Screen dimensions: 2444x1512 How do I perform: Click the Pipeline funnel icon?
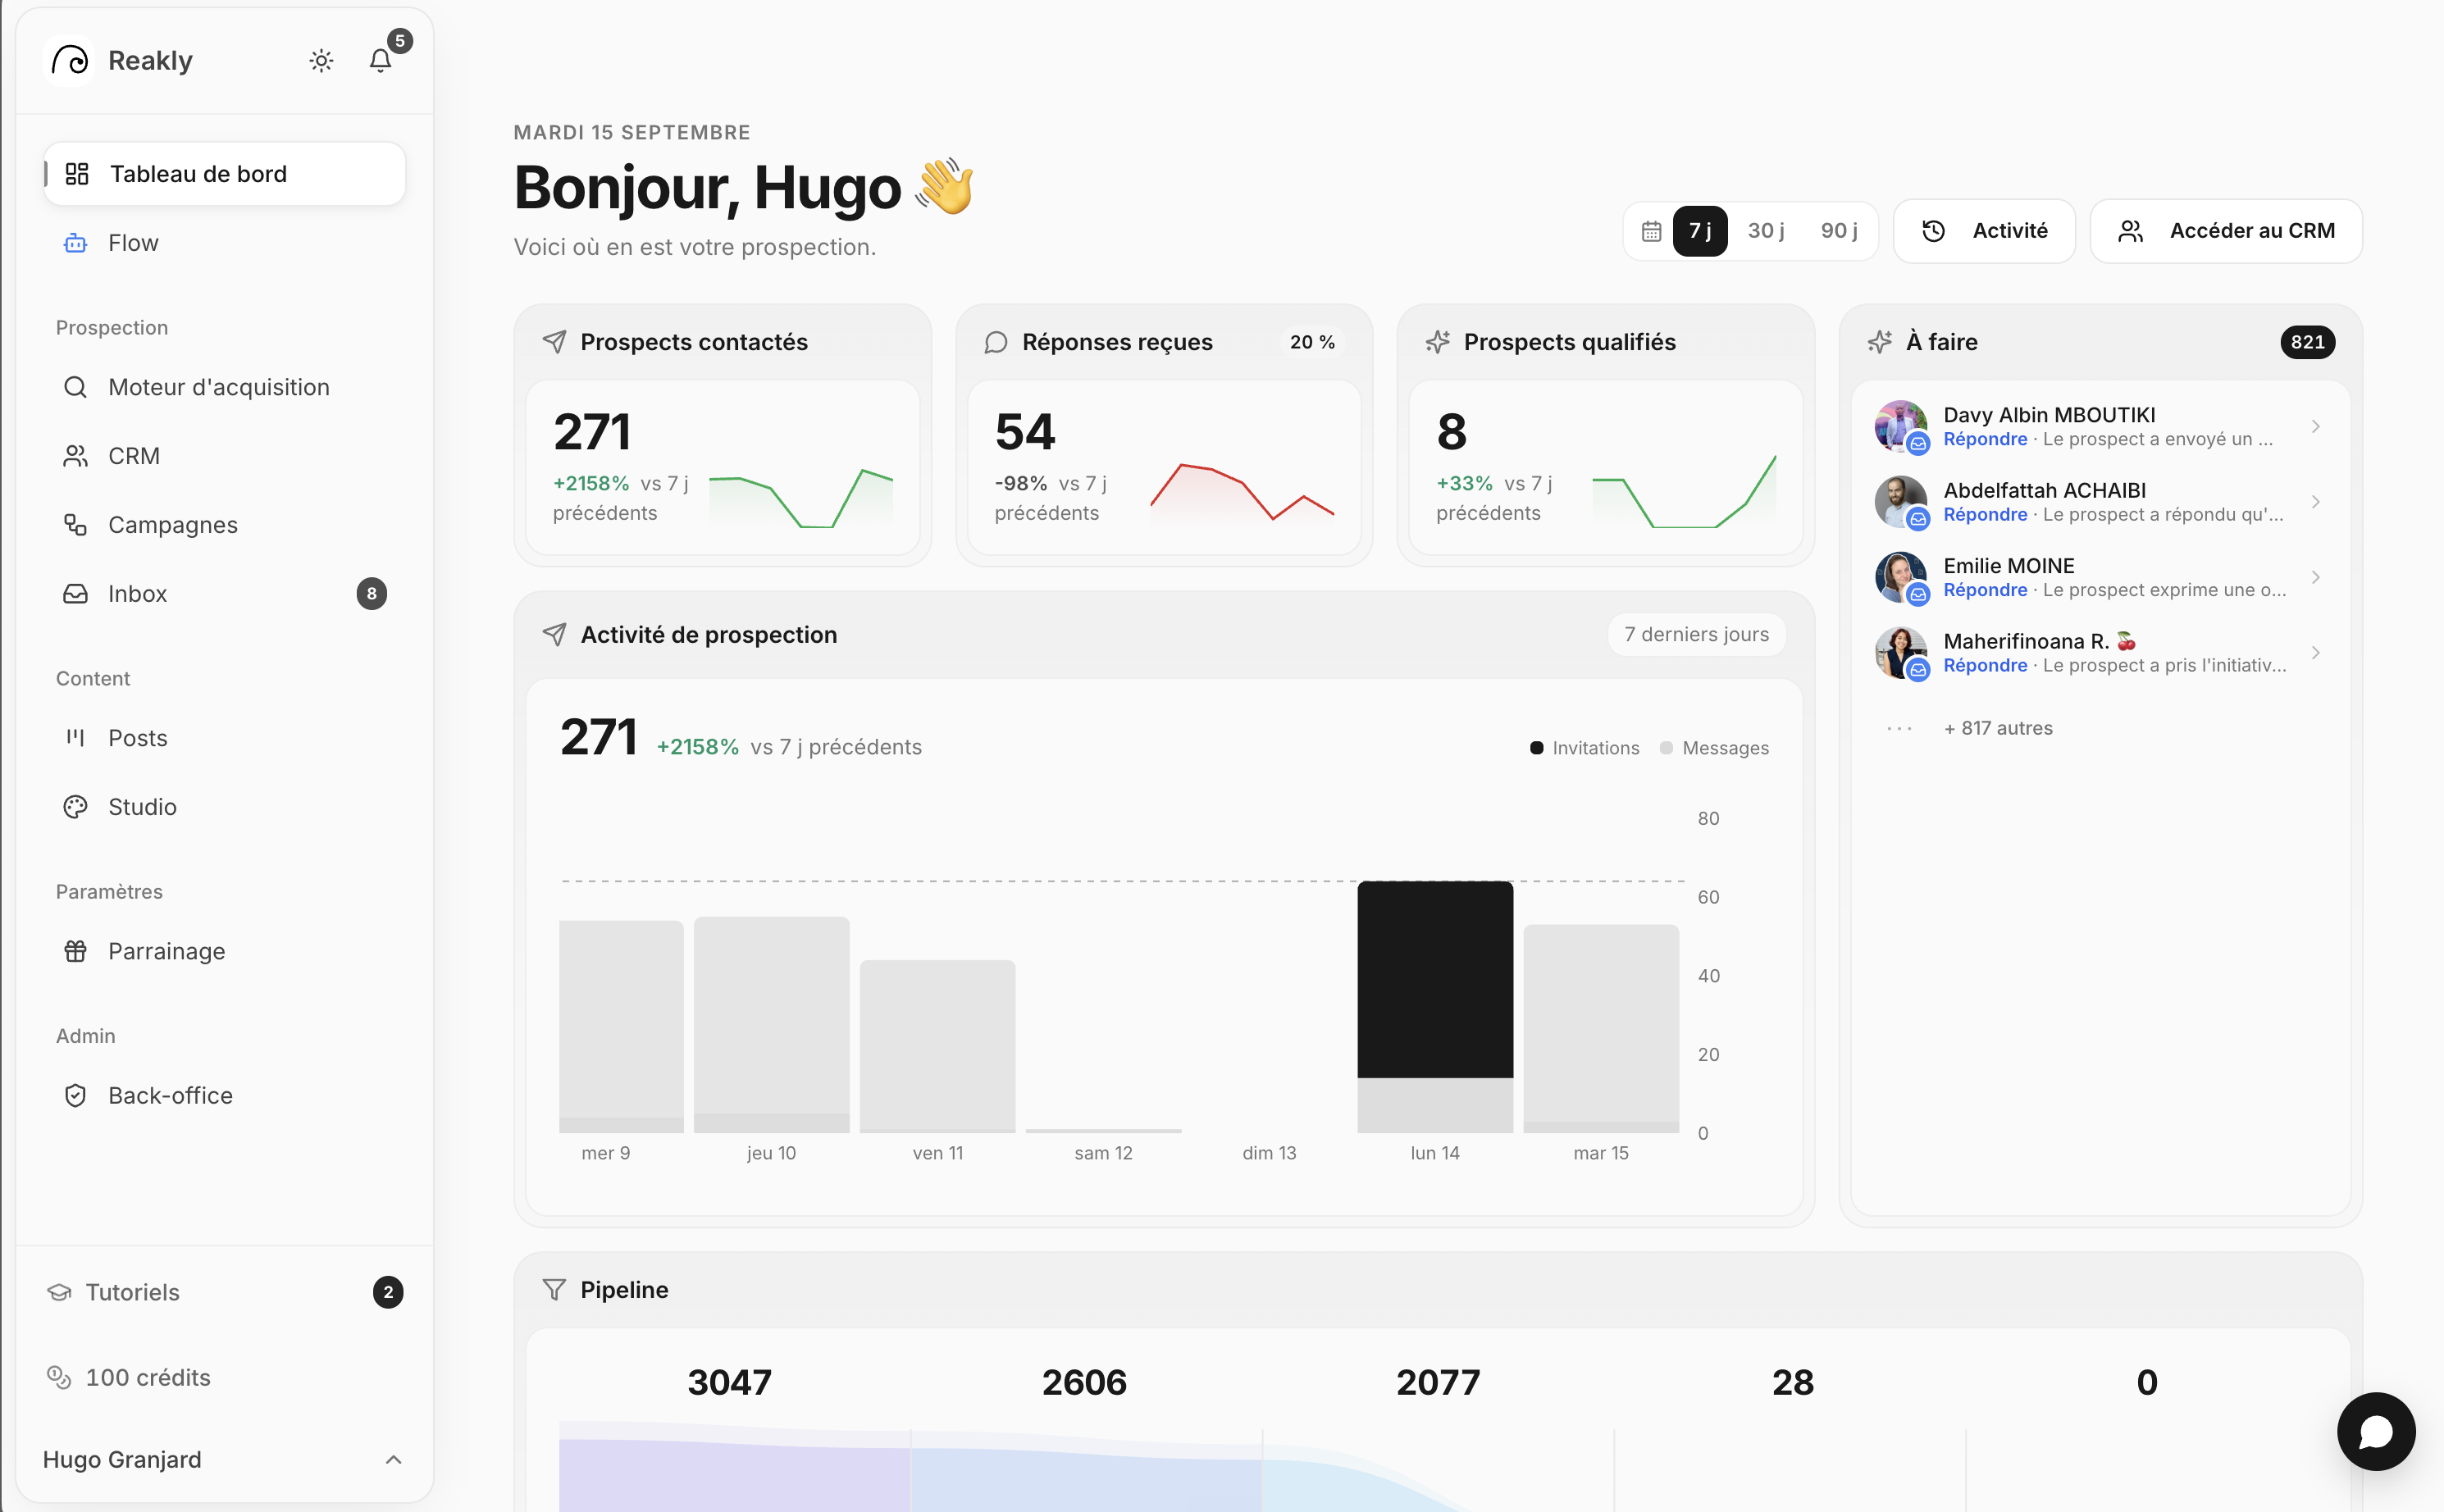pos(554,1290)
